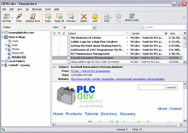Screen dimensions: 188x133
Task: Compose a message with Write
Action: point(19,18)
